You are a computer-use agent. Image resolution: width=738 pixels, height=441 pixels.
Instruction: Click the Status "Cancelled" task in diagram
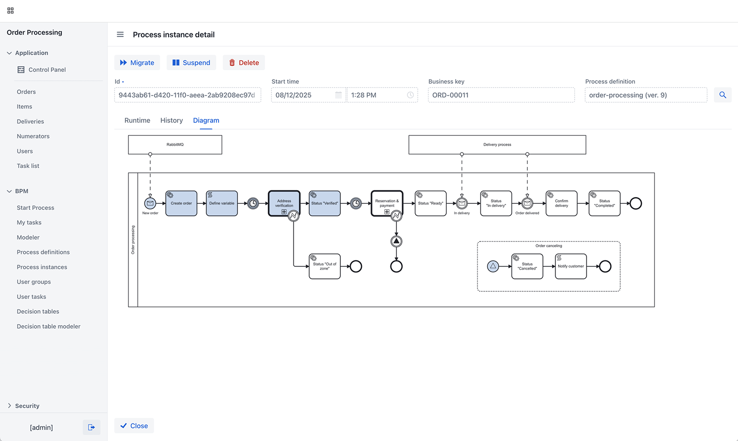tap(527, 266)
